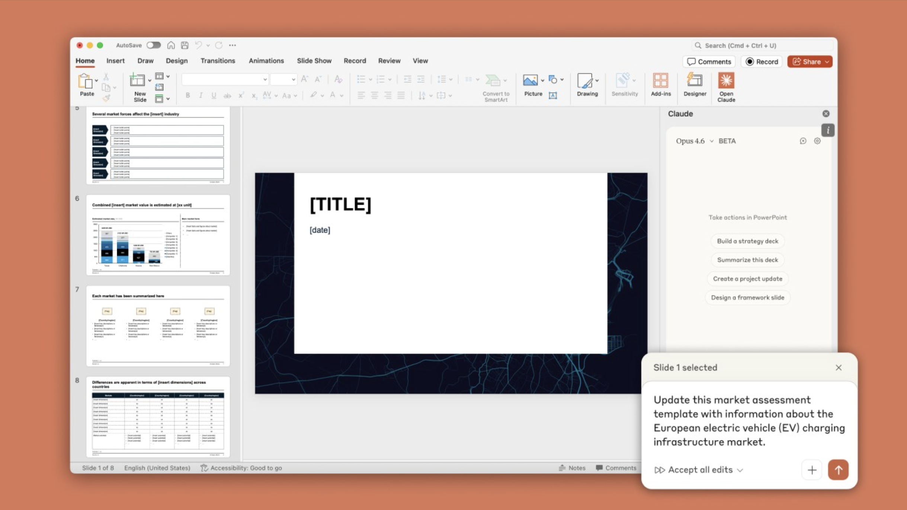Toggle underline formatting

[x=214, y=95]
